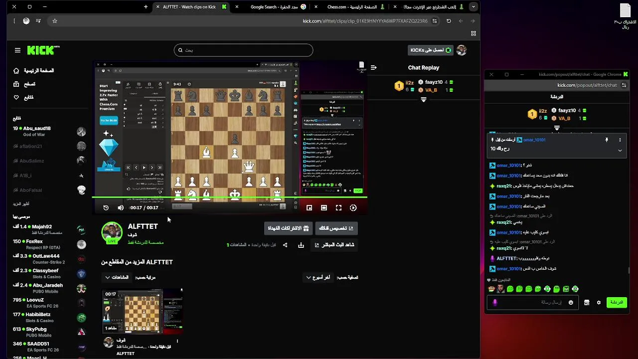Open FoxRex recommended channel
Screen dimensions: 638x359
[49, 244]
